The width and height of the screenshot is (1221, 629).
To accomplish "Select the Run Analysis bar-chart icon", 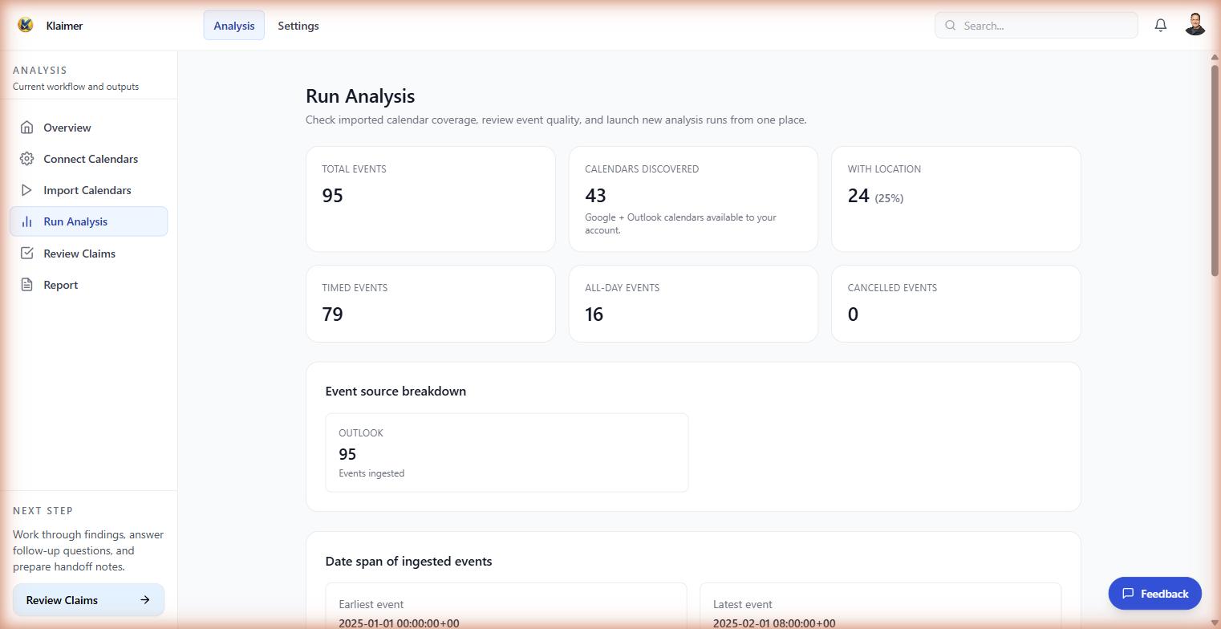I will tap(26, 221).
